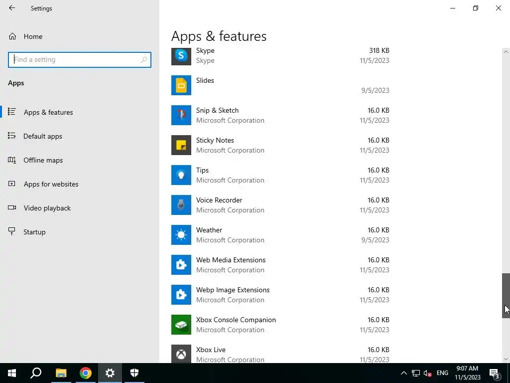Click the Skype app icon
This screenshot has height=383, width=510.
pos(181,56)
